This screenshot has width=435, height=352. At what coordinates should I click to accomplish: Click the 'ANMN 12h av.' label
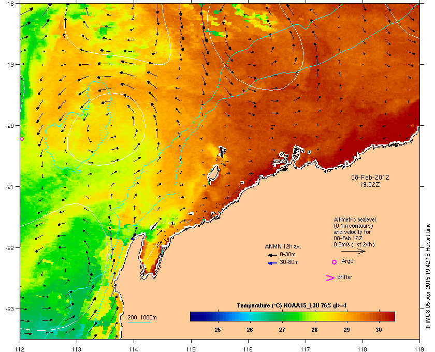pyautogui.click(x=283, y=246)
